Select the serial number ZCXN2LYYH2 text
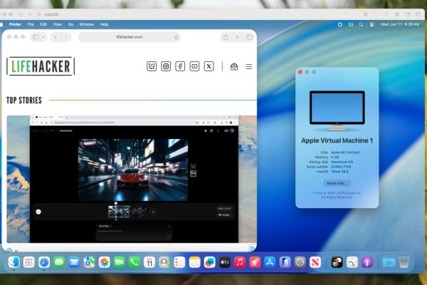The image size is (427, 285). (341, 167)
